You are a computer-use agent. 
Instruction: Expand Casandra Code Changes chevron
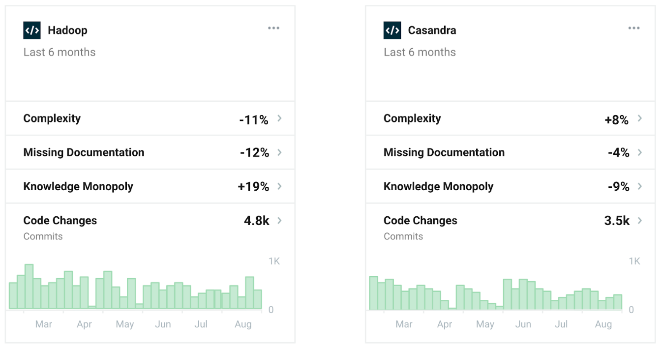click(640, 221)
